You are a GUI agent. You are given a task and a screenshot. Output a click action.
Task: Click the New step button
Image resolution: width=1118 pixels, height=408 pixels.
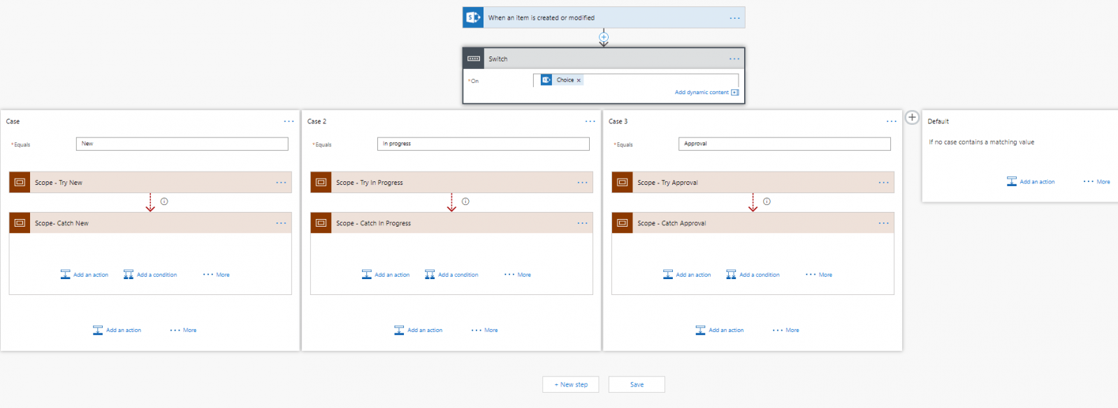point(571,384)
